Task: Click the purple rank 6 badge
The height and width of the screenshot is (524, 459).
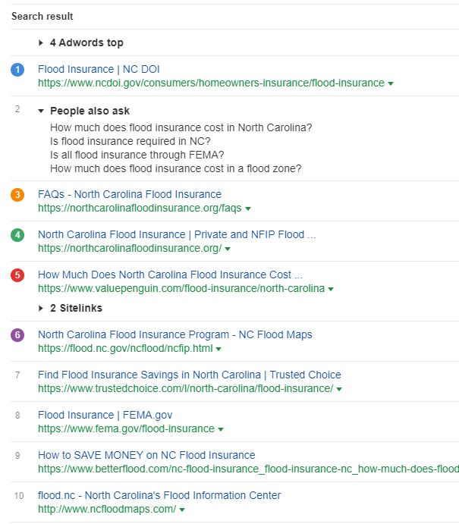Action: 17,335
